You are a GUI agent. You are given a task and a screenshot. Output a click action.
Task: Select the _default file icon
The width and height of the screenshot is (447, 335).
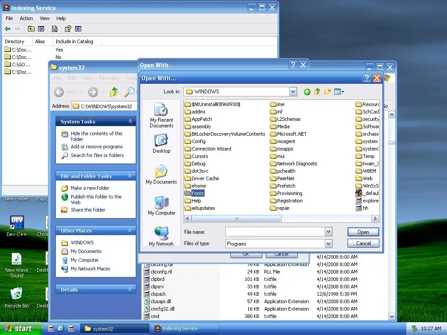pyautogui.click(x=367, y=193)
